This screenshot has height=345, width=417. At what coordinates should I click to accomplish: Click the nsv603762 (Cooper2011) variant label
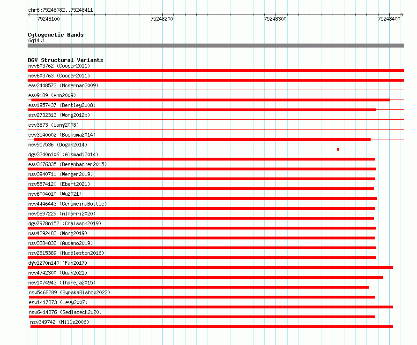(x=59, y=66)
